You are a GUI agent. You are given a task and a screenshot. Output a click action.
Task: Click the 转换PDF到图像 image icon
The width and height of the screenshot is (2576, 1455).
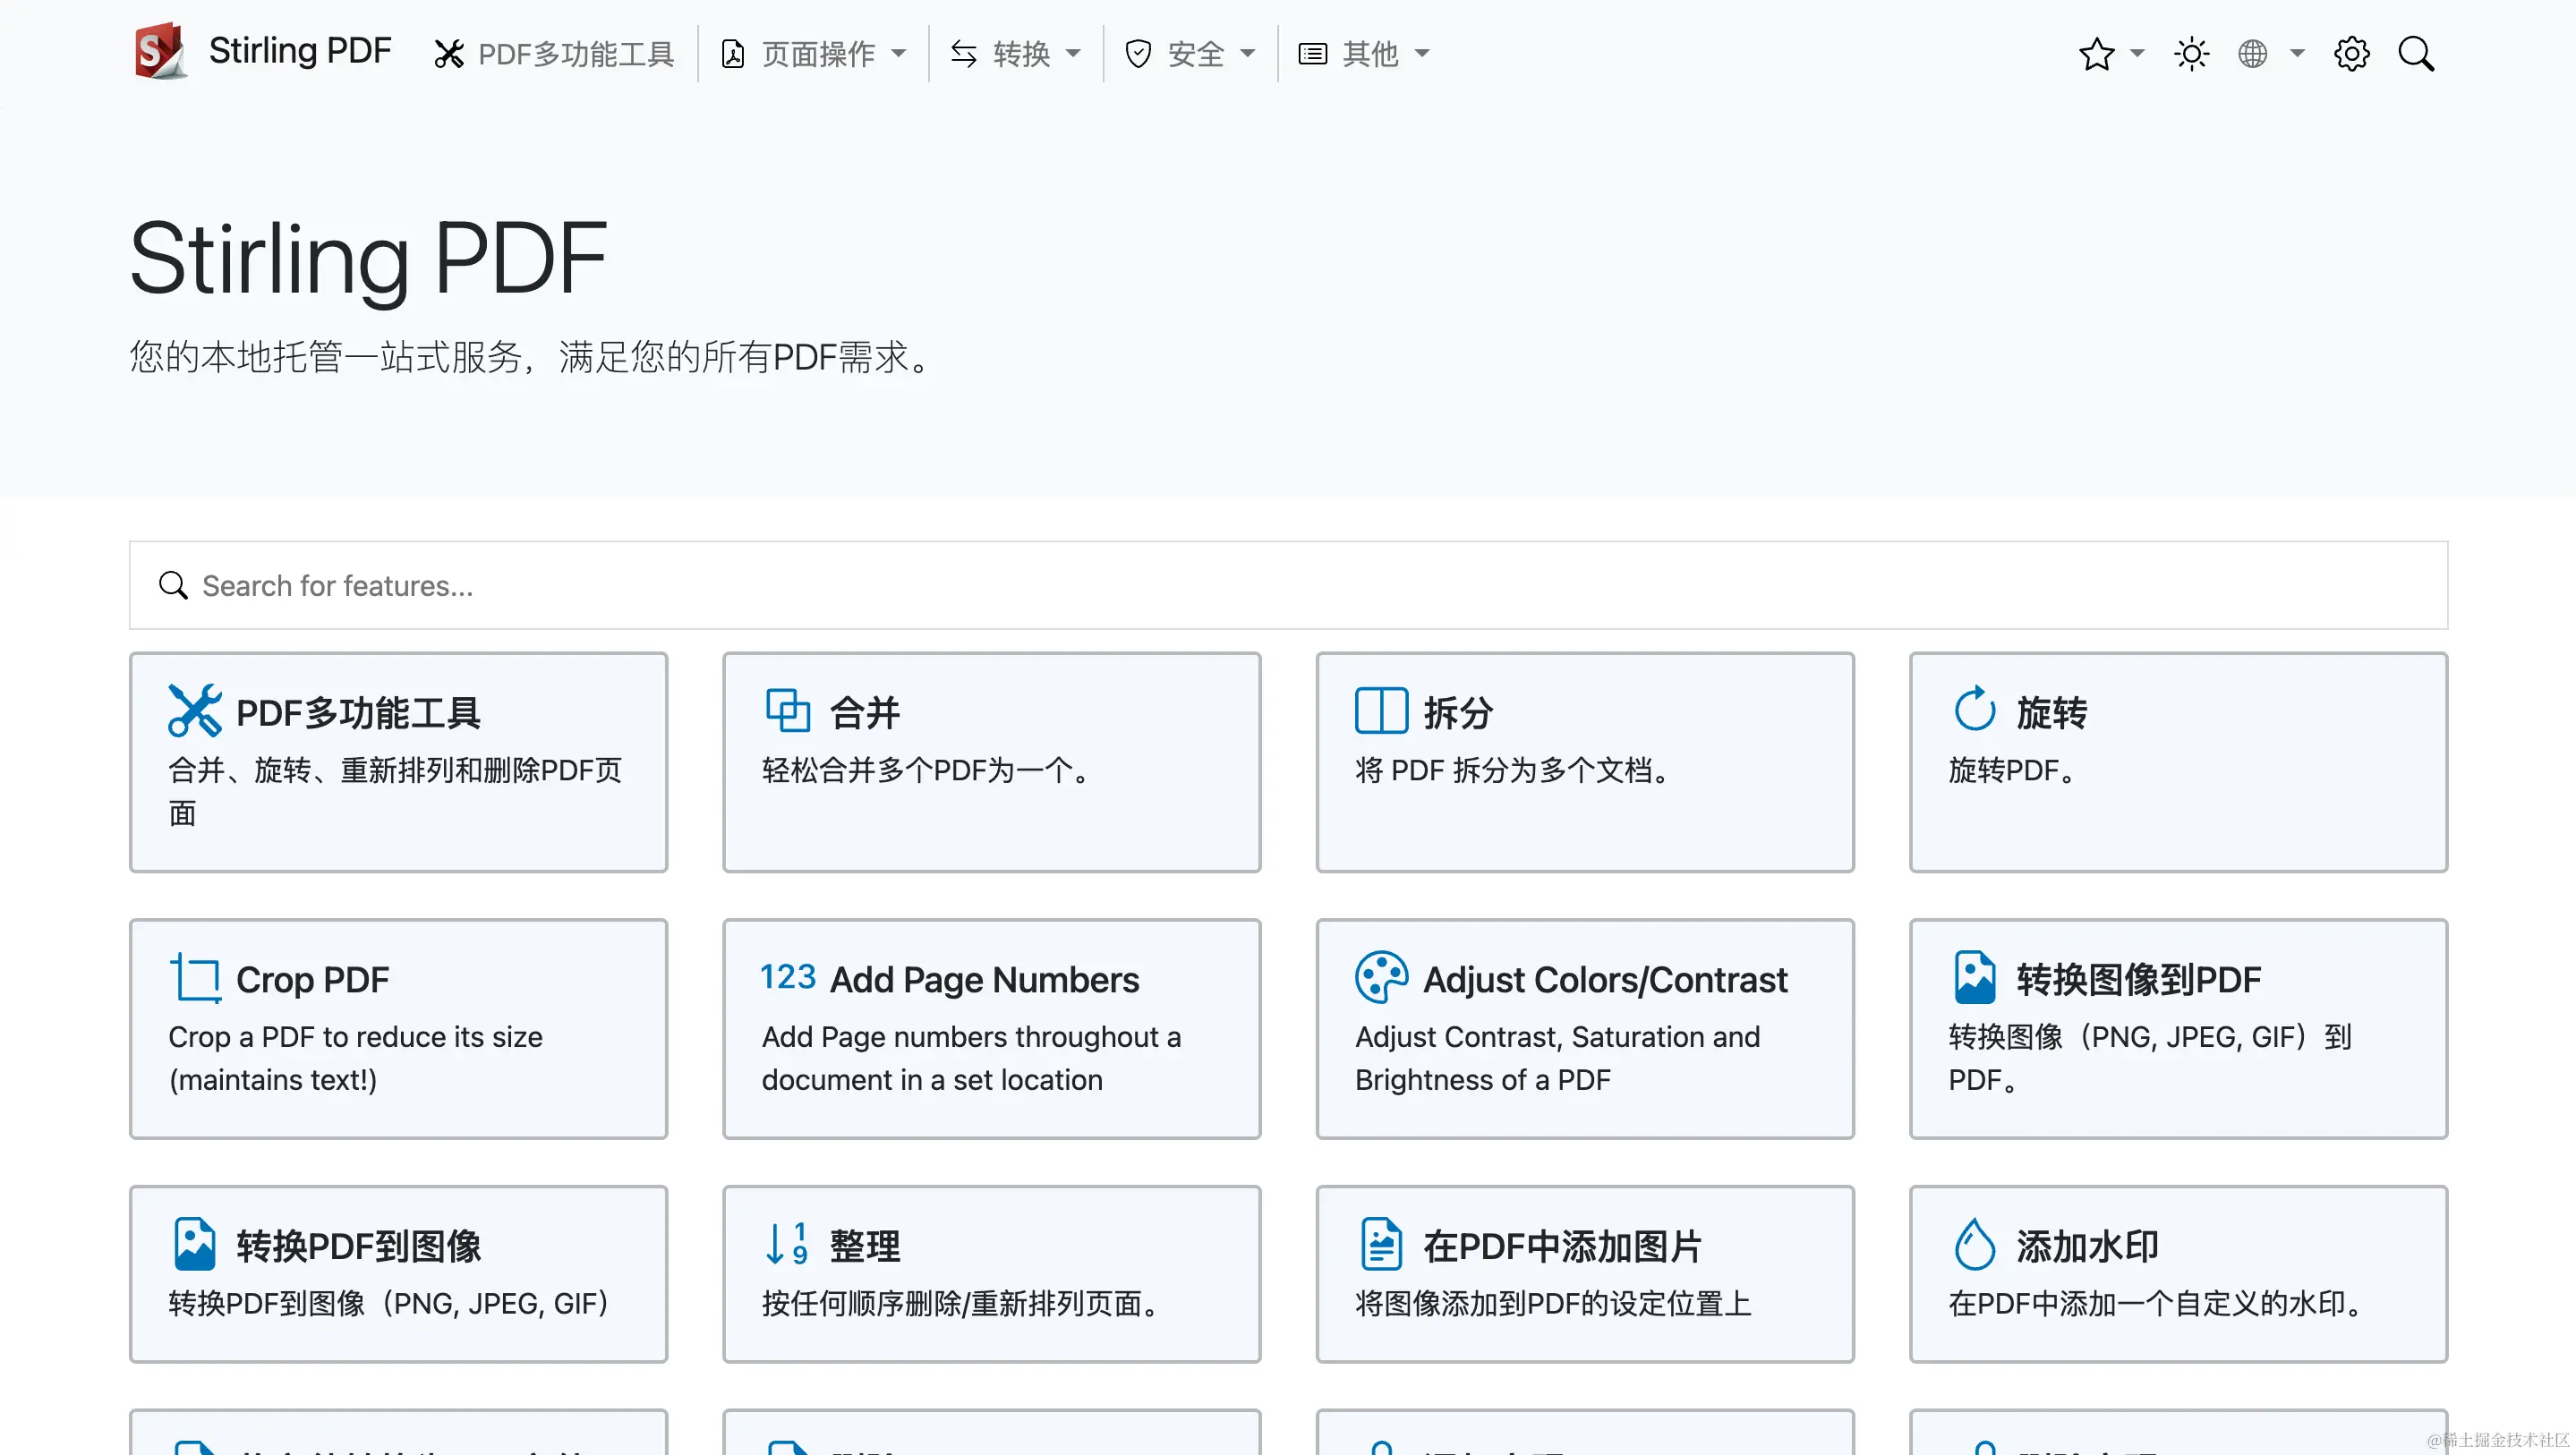(194, 1244)
